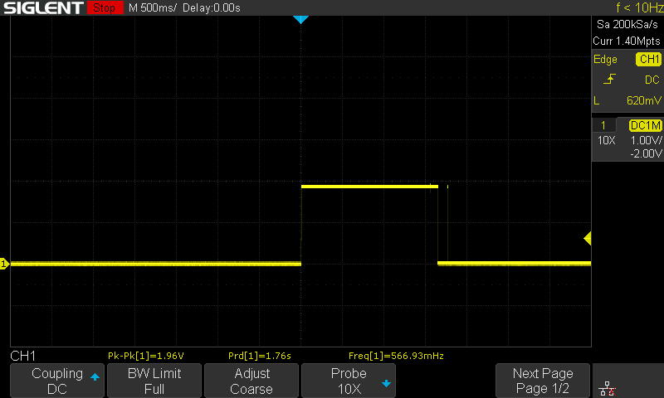Open the Probe 10X menu
Viewport: 664px width, 398px height.
point(349,381)
